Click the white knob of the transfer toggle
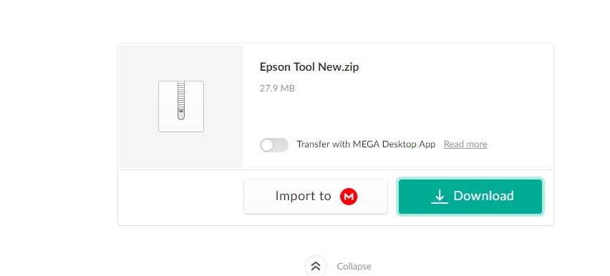610x276 pixels. (x=267, y=145)
